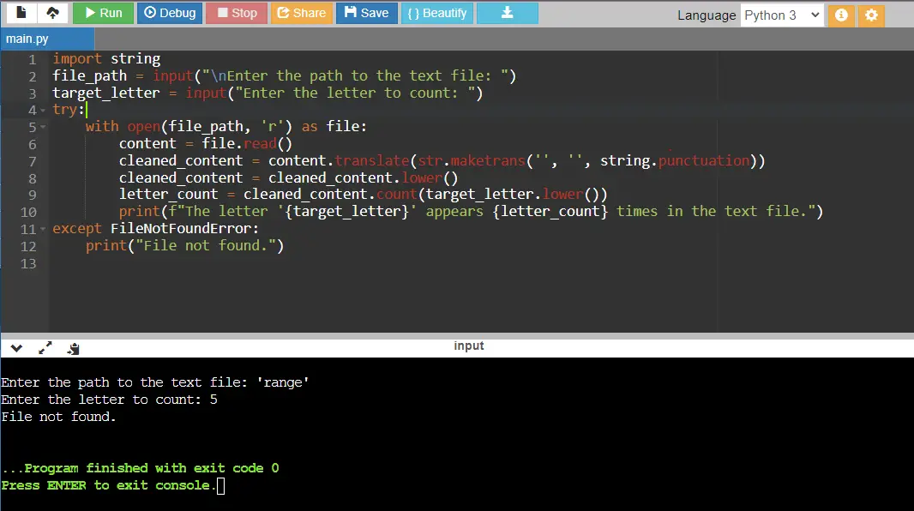The width and height of the screenshot is (914, 511).
Task: Collapse the with block fold arrow on line 5
Action: (43, 127)
